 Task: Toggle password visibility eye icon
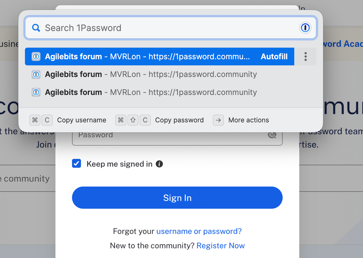point(272,135)
